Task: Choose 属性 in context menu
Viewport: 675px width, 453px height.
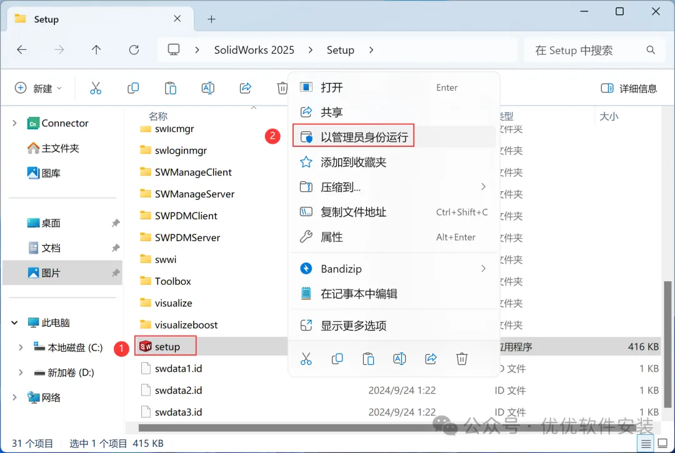Action: point(394,237)
